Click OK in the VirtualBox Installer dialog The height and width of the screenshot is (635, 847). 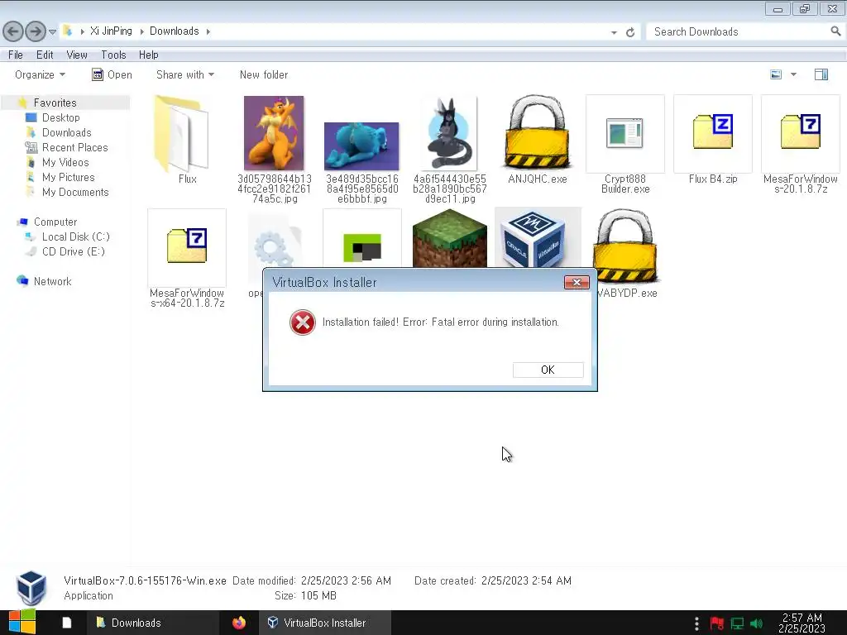pos(548,370)
